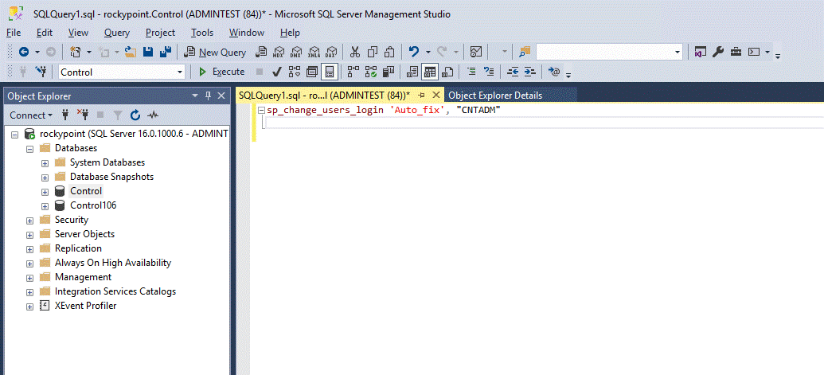Image resolution: width=824 pixels, height=375 pixels.
Task: Toggle IntelliSense Enabled button
Action: pyautogui.click(x=330, y=72)
